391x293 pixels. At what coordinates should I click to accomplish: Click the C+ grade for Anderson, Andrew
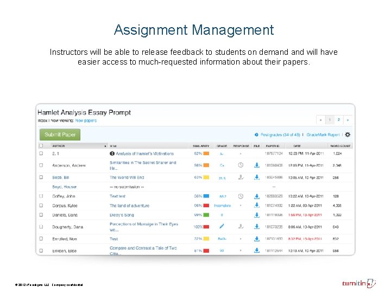click(222, 165)
